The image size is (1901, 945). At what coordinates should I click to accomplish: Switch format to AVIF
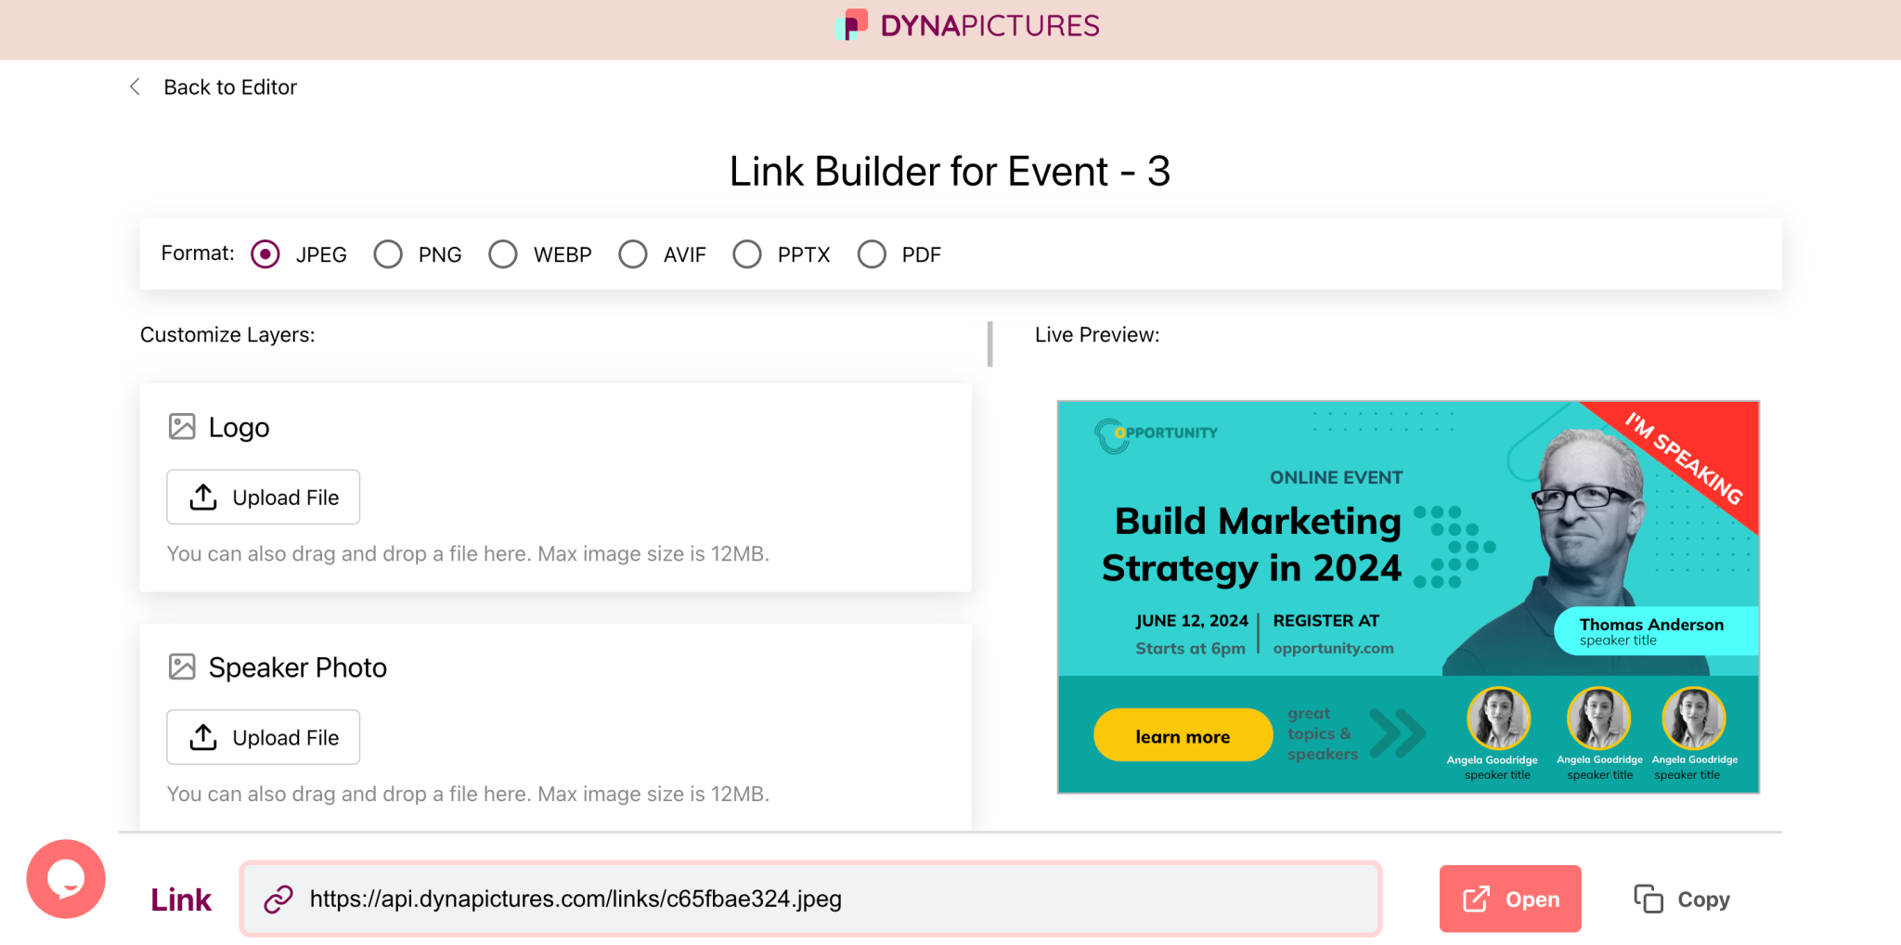coord(633,254)
